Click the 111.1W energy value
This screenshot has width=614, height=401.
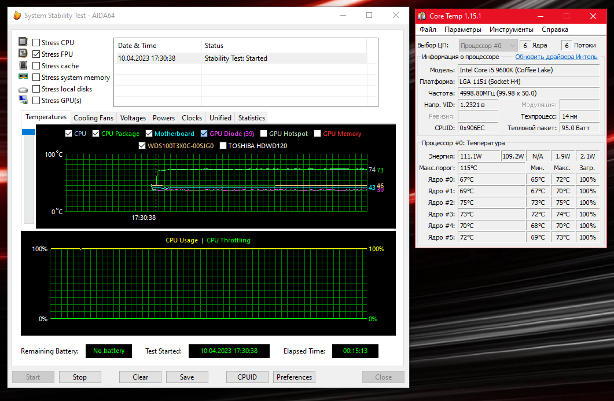click(479, 156)
